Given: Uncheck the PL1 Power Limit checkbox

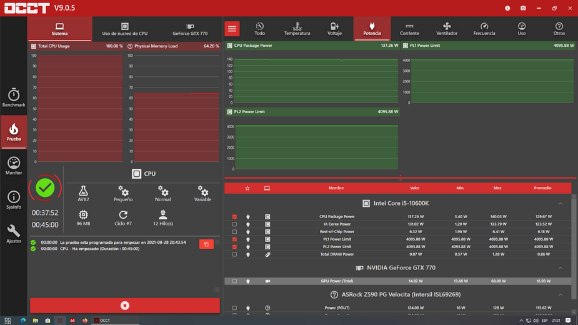Looking at the screenshot, I should tap(234, 239).
